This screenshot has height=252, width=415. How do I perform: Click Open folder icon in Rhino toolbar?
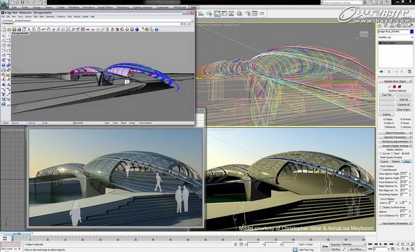[x=9, y=29]
